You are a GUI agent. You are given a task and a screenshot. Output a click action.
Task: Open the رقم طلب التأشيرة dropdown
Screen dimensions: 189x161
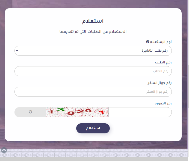pos(93,51)
